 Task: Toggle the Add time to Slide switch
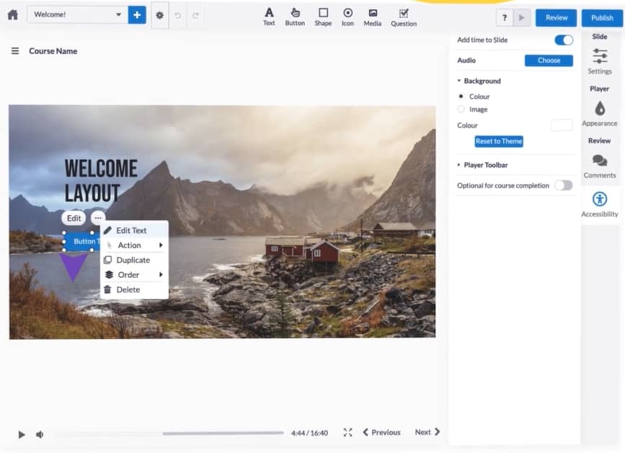click(563, 40)
